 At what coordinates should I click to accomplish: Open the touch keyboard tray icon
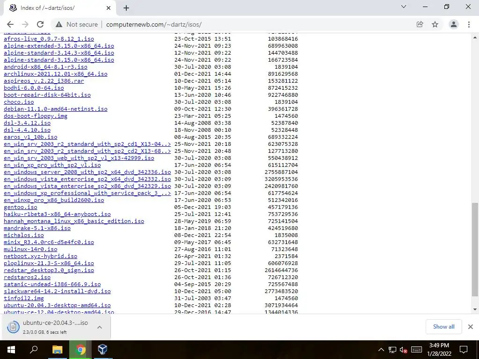tap(416, 350)
